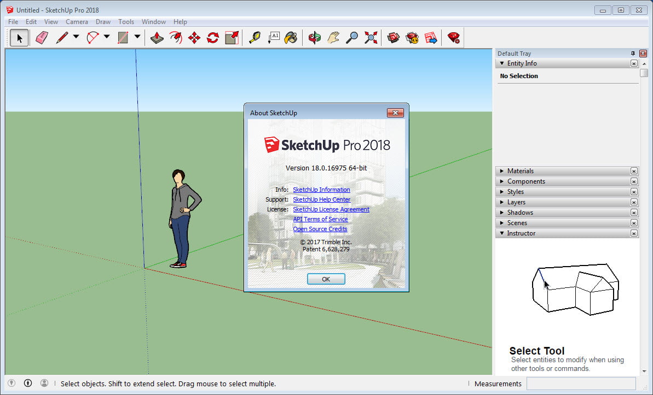Close the Entity Info panel
This screenshot has width=653, height=395.
634,63
